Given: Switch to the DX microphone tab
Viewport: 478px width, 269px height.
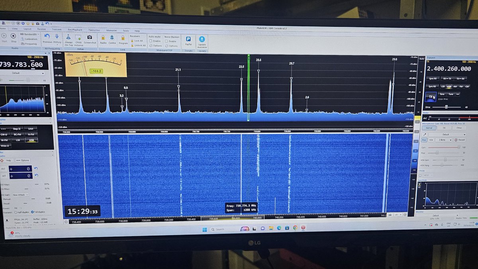Looking at the screenshot, I should 444,128.
